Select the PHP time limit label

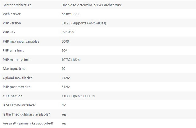pyautogui.click(x=13, y=50)
